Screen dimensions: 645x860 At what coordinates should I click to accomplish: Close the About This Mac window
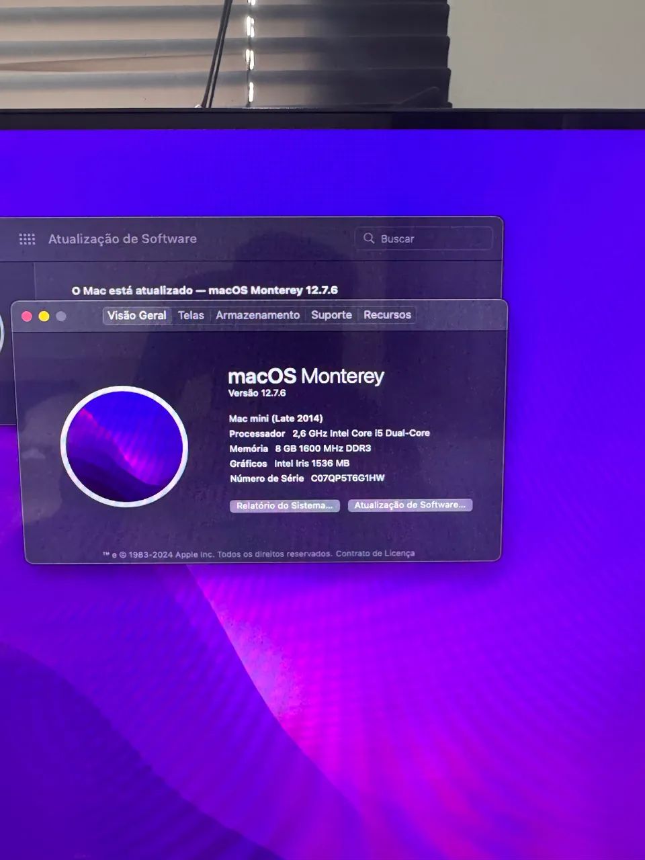pos(27,316)
